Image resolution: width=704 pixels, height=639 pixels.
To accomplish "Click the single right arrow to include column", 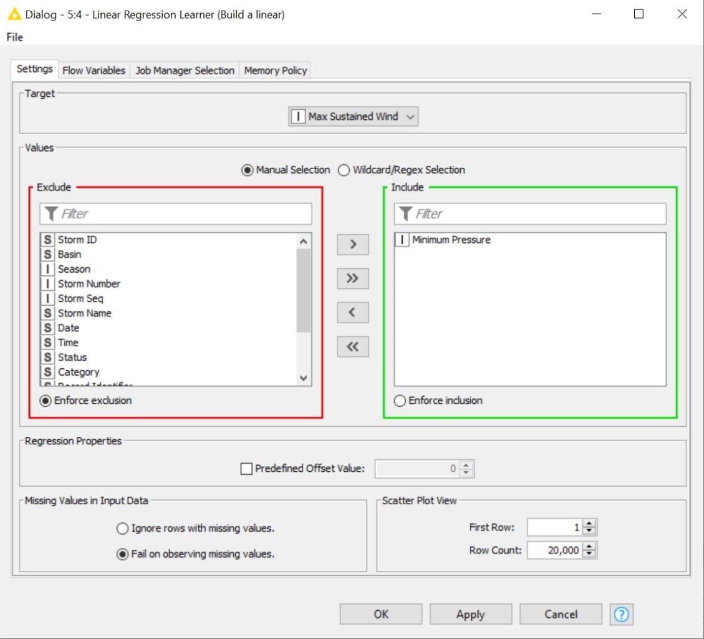I will pos(353,245).
